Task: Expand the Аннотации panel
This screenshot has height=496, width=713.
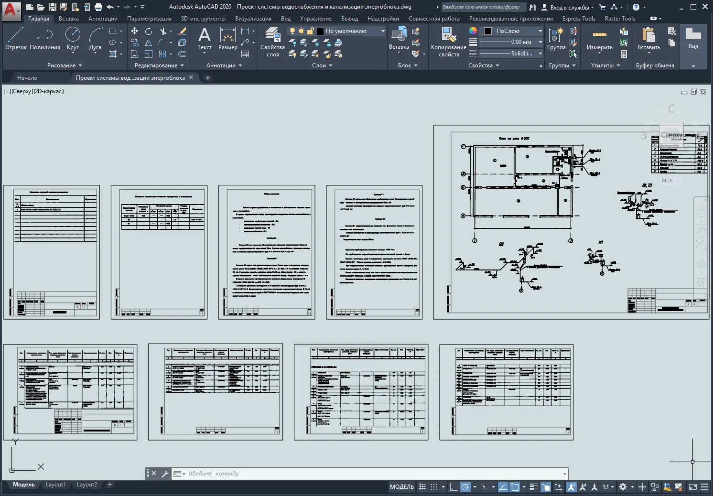Action: click(x=224, y=65)
